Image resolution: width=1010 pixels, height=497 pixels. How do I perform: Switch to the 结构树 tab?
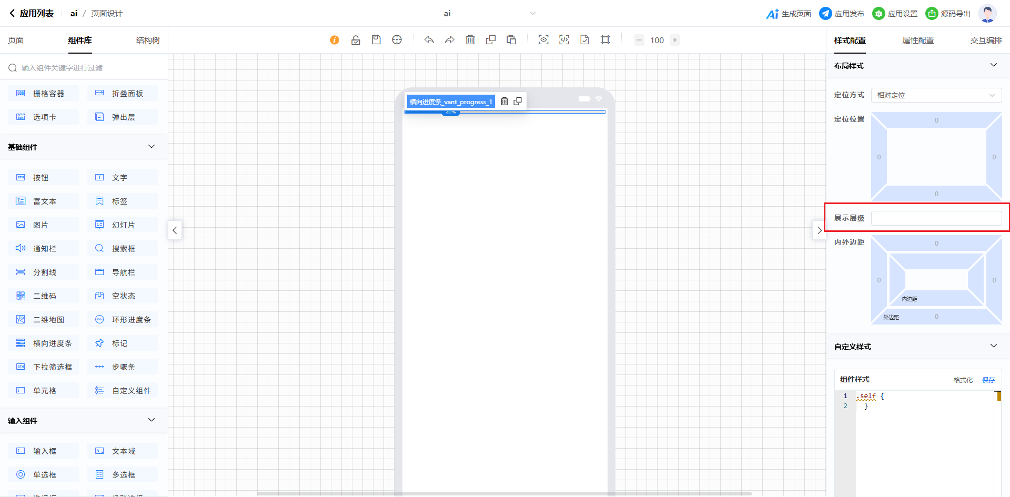coord(148,40)
